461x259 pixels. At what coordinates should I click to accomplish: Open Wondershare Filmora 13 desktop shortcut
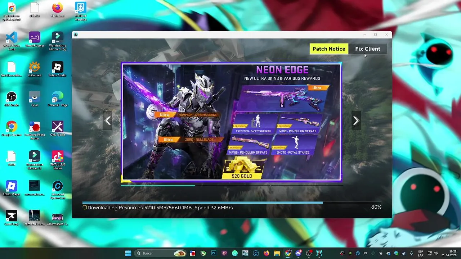35,160
